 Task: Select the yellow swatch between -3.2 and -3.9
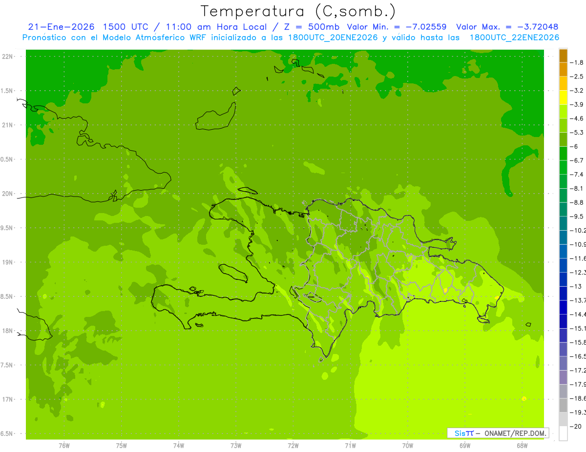click(563, 98)
